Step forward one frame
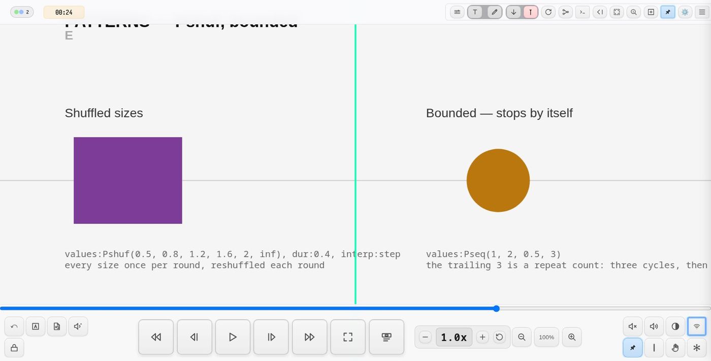 pyautogui.click(x=271, y=337)
